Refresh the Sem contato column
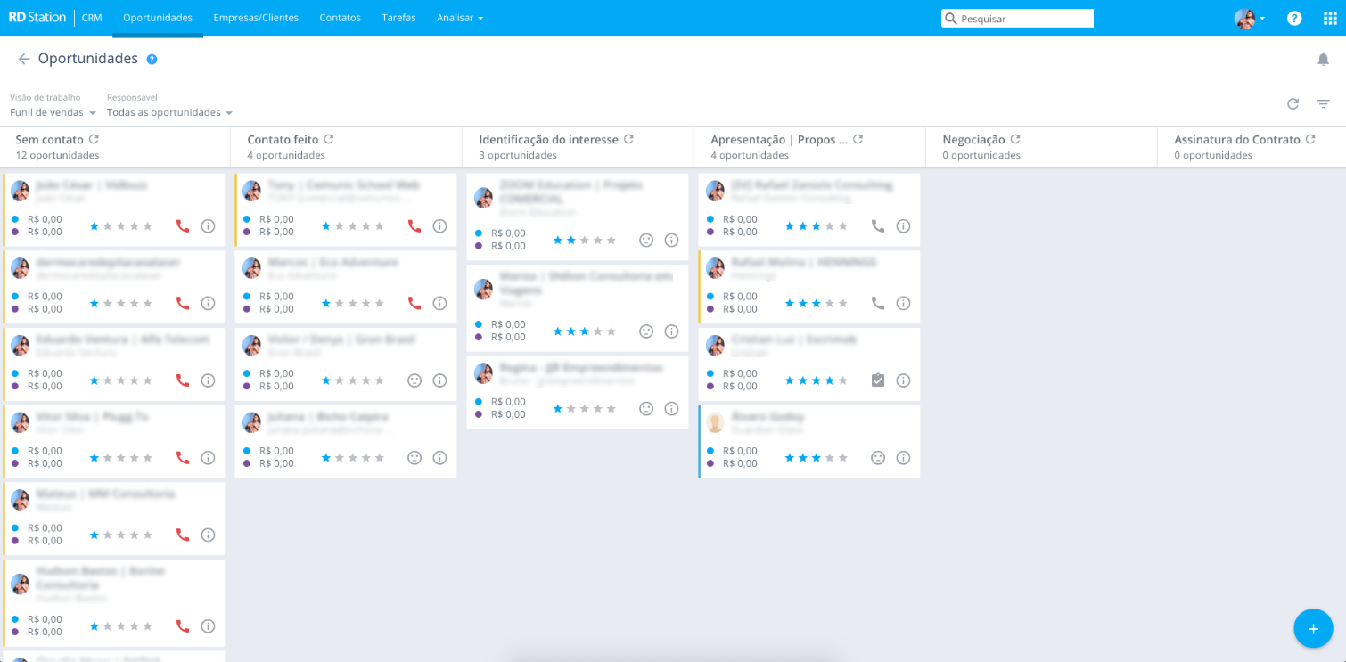 [x=94, y=139]
